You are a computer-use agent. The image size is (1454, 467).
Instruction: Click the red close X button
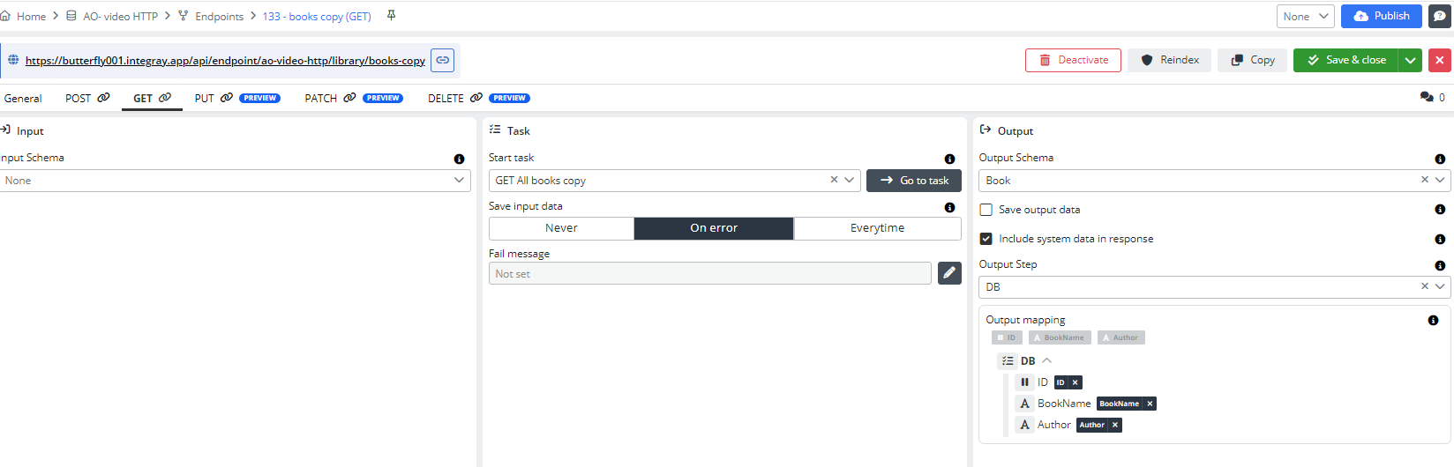pos(1440,60)
